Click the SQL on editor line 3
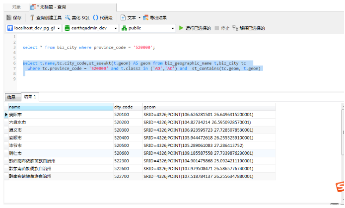345x208 pixels. (x=89, y=47)
